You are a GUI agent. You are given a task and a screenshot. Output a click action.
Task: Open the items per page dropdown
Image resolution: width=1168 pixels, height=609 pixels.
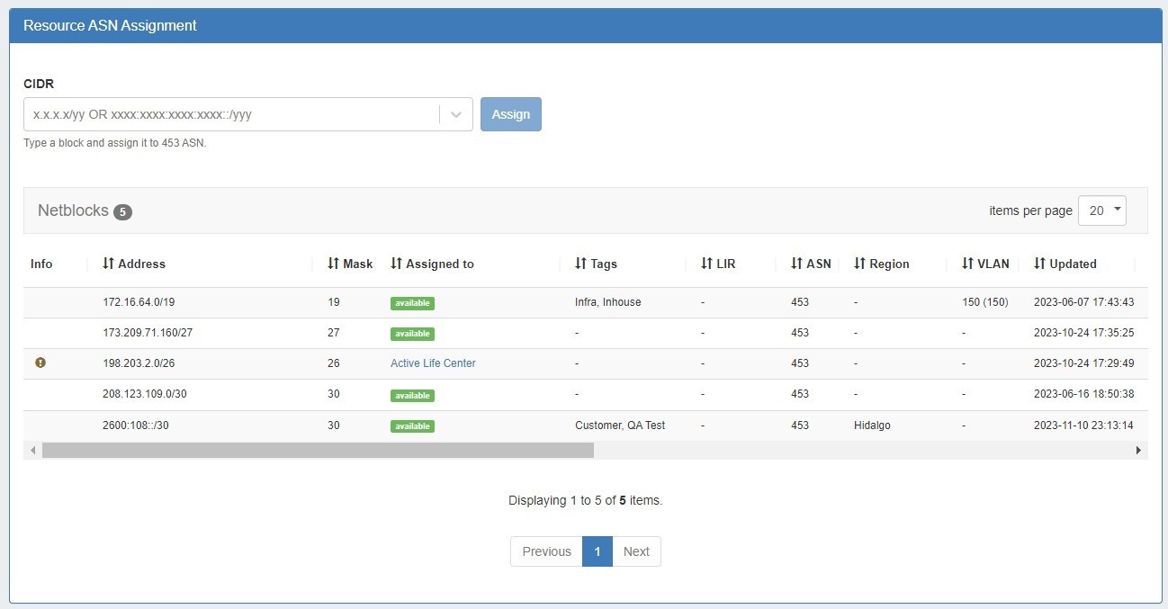[1101, 210]
